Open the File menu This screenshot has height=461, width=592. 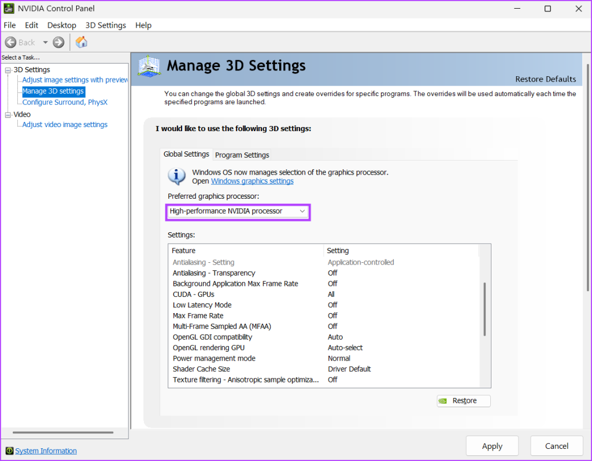pos(10,25)
